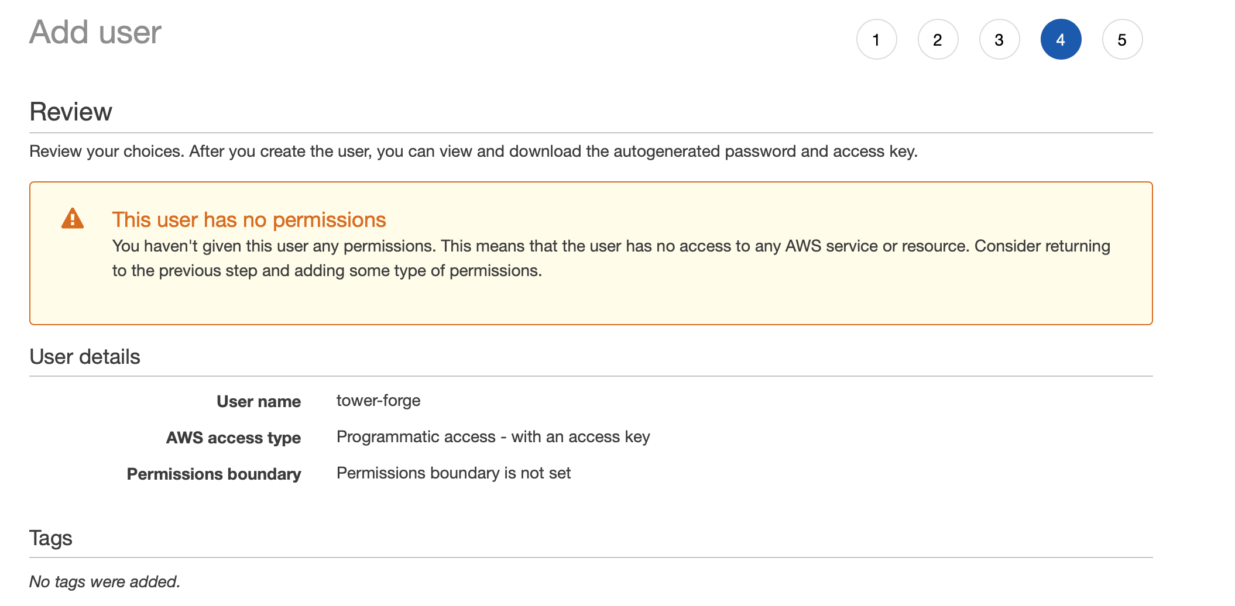Go to step 1 of wizard
The height and width of the screenshot is (606, 1235).
click(x=876, y=40)
